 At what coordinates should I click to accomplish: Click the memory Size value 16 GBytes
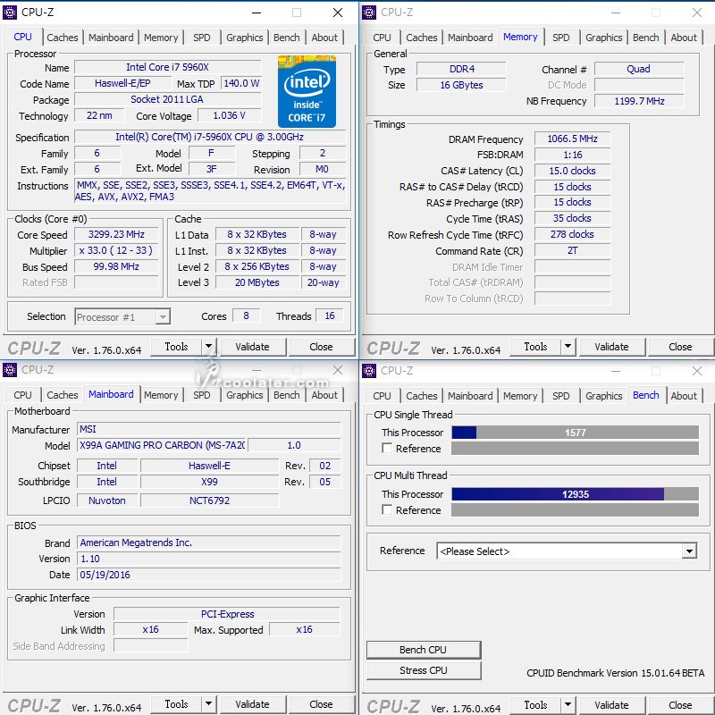click(x=461, y=85)
